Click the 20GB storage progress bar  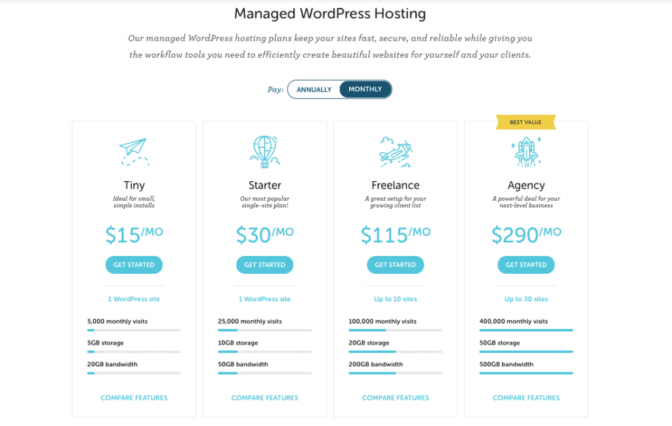coord(396,351)
